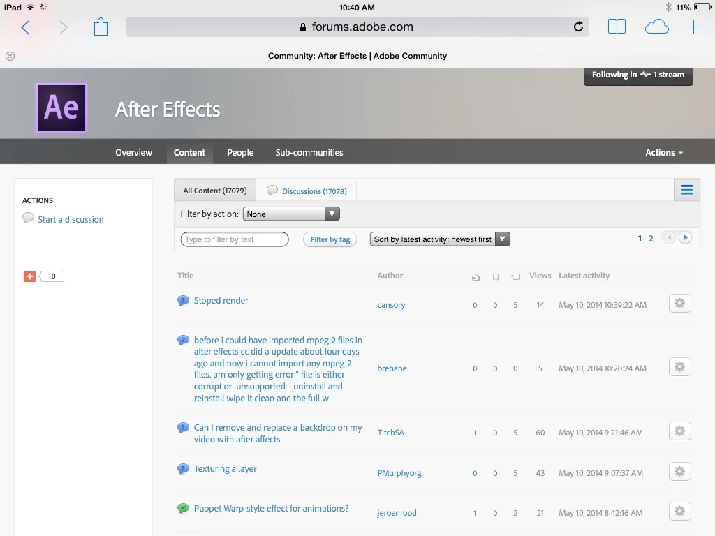Open gear menu for Puppet Warp thread

[679, 512]
